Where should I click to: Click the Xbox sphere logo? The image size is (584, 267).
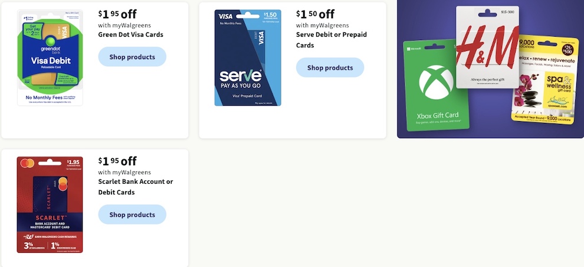coord(436,83)
